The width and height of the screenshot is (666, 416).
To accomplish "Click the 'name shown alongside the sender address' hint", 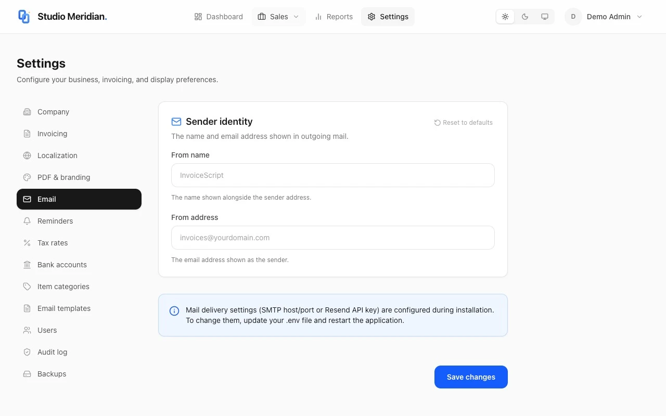I will tap(241, 198).
